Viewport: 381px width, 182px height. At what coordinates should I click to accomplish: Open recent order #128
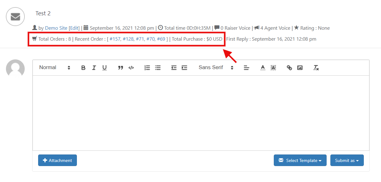coord(128,39)
